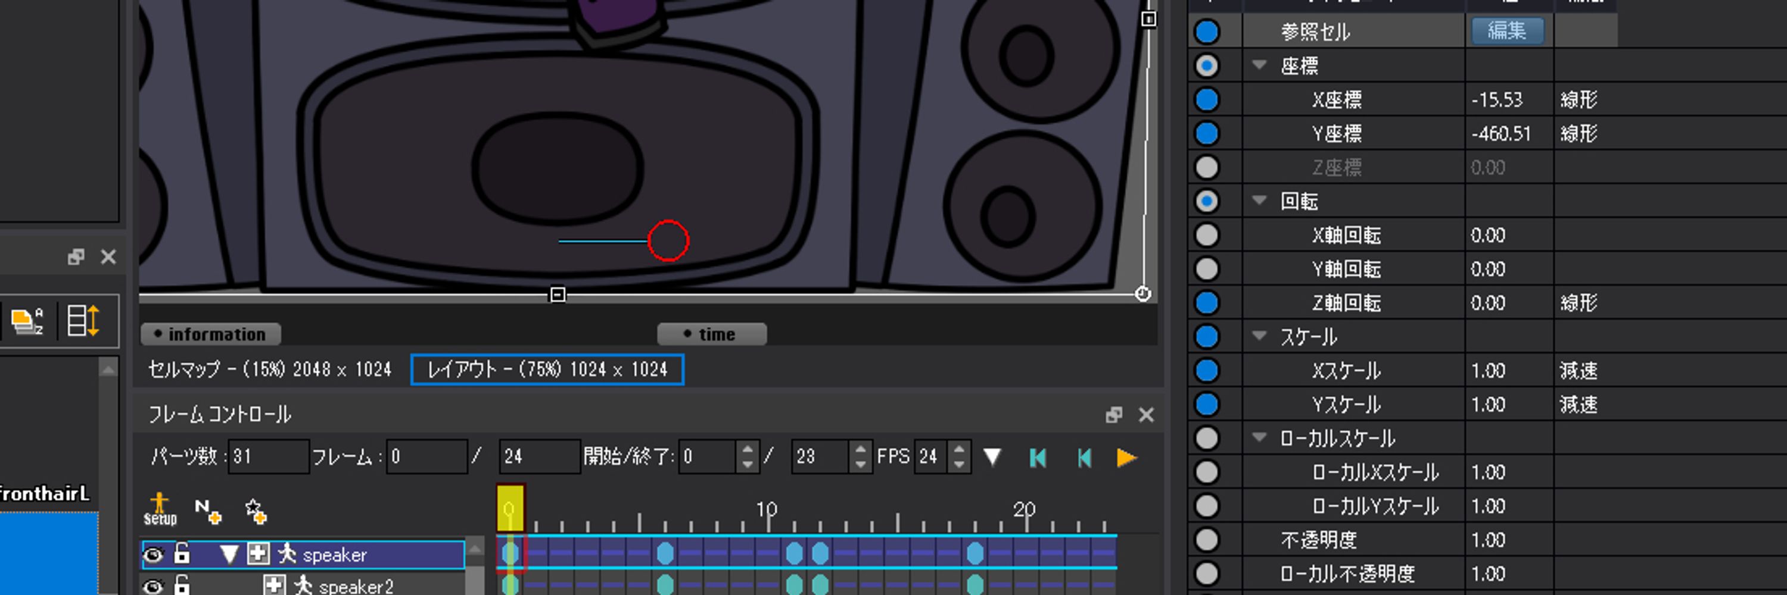Toggle the Z軸回転 key circle
Viewport: 1787px width, 595px height.
coord(1207,303)
